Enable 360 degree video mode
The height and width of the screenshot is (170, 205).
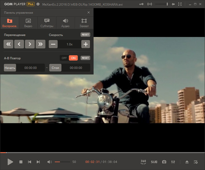(x=143, y=161)
